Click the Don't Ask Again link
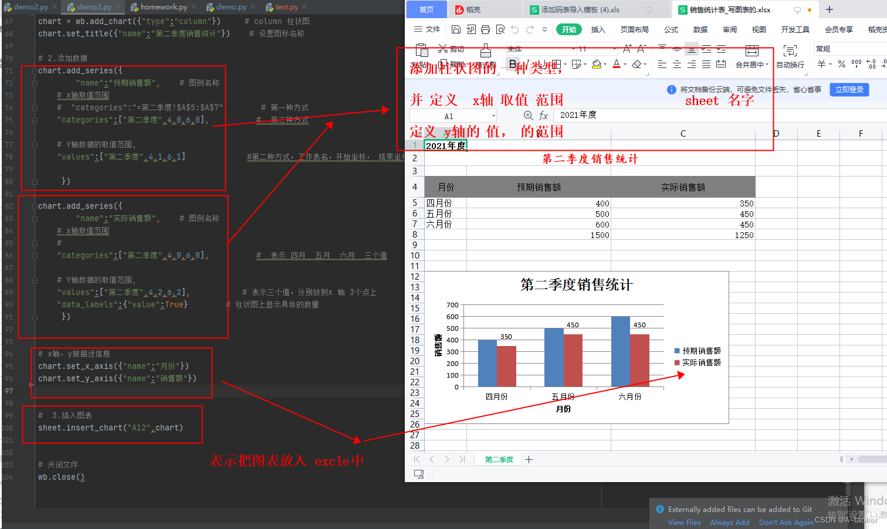The width and height of the screenshot is (887, 529). [x=786, y=522]
